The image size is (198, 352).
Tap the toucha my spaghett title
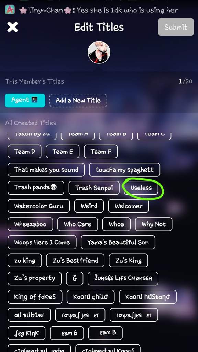pyautogui.click(x=124, y=170)
